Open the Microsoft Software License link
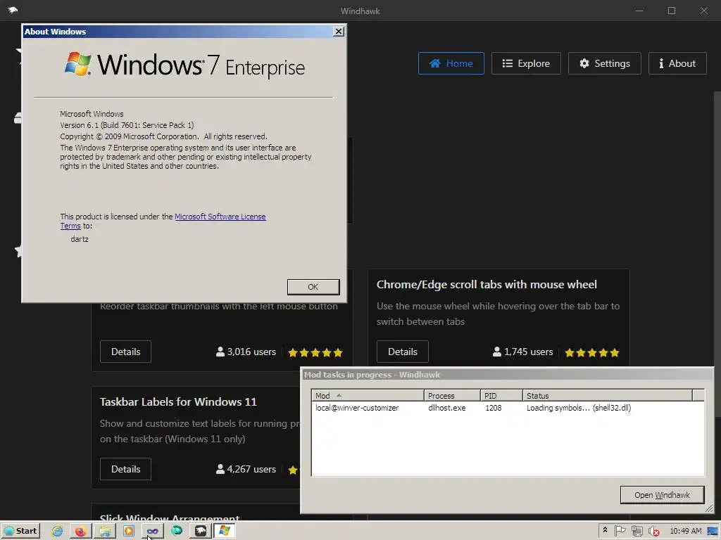Viewport: 721px width, 540px height. click(x=220, y=217)
